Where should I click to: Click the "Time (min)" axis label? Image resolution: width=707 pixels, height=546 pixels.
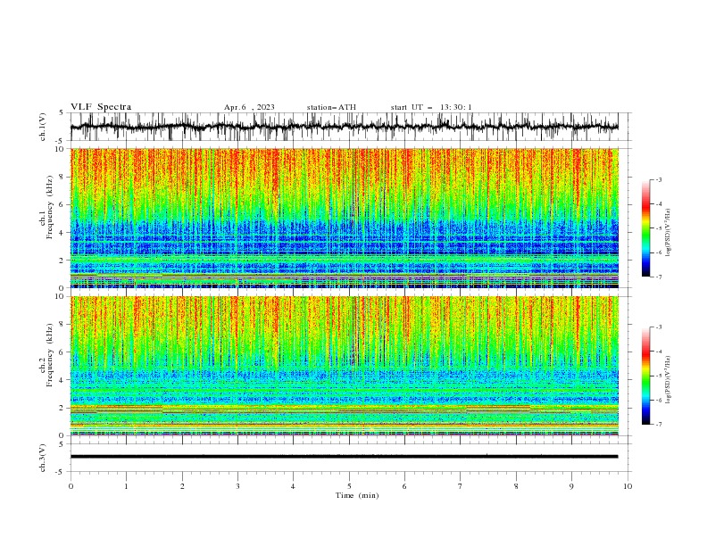coord(357,495)
